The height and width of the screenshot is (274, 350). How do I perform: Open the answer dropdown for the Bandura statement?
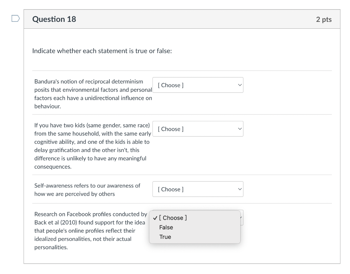tap(198, 85)
